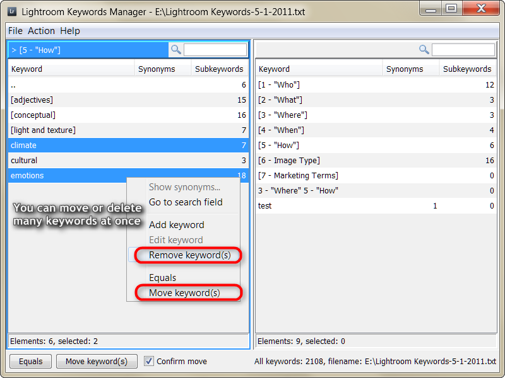Choose Add keyword in context menu
505x378 pixels.
(177, 225)
